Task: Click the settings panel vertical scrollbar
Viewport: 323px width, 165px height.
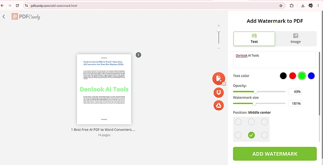Action: 320,83
